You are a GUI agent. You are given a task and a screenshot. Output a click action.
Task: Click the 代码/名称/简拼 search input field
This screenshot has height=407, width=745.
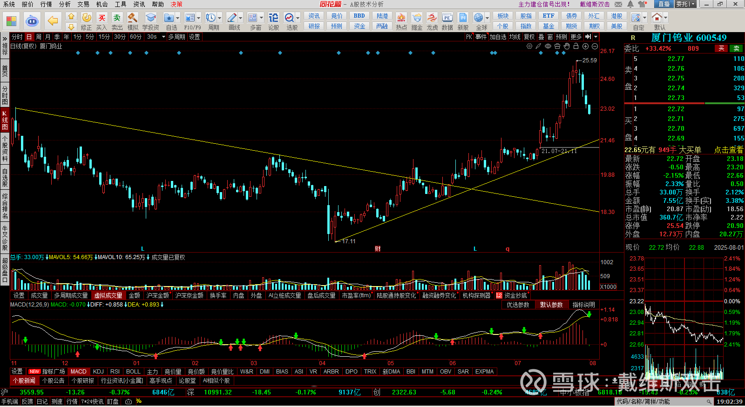pos(664,401)
